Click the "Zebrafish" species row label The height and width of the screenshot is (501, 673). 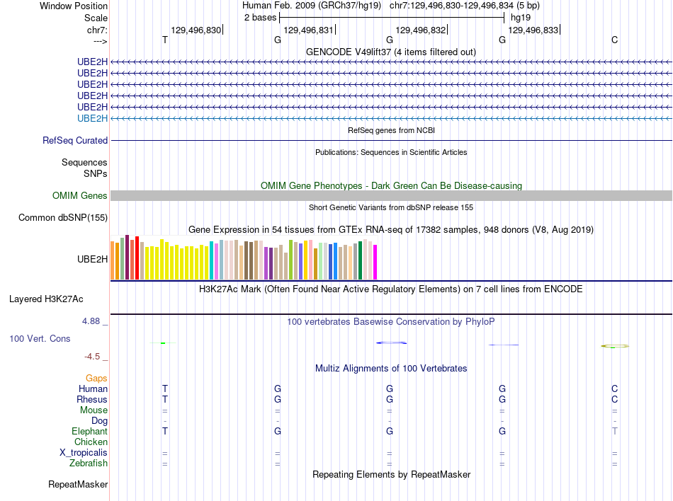(89, 463)
